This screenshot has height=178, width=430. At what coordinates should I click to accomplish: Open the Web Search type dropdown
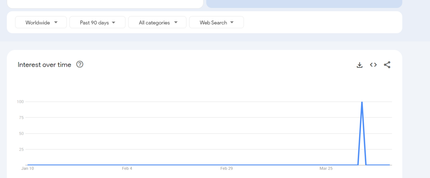[x=216, y=22]
